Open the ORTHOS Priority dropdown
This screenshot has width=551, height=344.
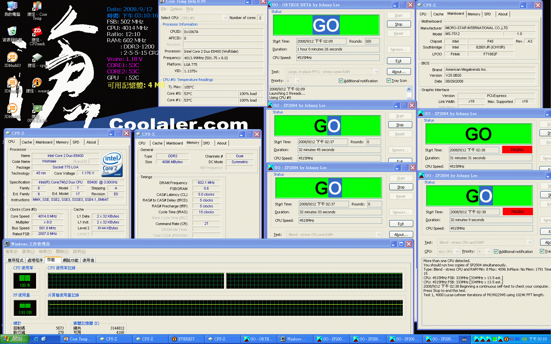coord(298,81)
